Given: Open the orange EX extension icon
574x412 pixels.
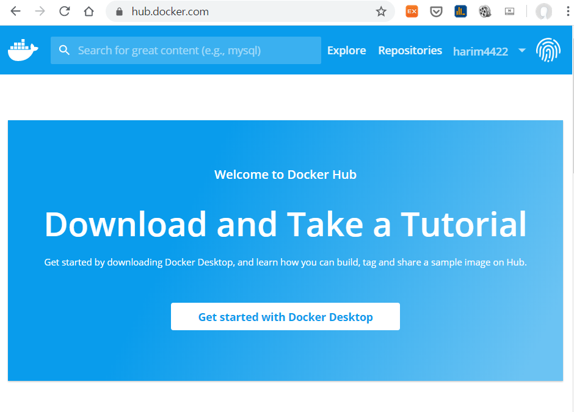Looking at the screenshot, I should click(412, 12).
